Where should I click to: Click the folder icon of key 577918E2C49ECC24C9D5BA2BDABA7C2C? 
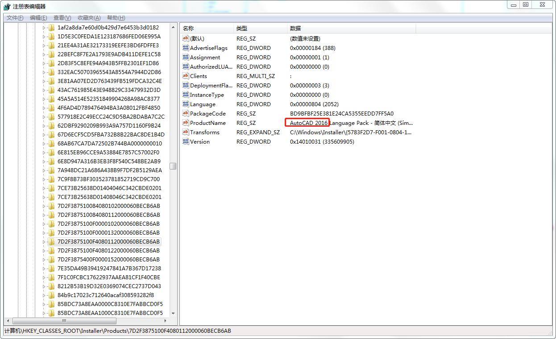click(x=52, y=117)
